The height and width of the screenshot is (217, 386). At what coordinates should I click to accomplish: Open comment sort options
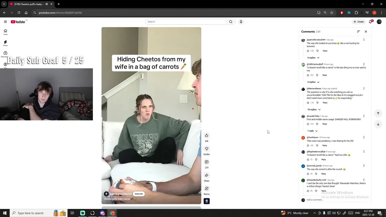point(359,32)
